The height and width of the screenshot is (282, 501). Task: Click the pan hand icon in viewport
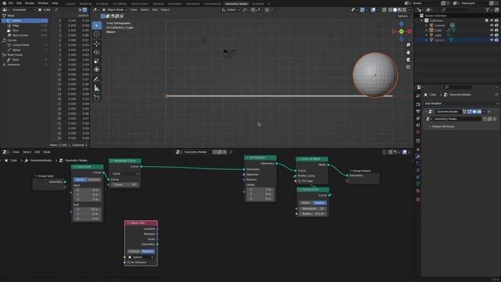point(408,52)
